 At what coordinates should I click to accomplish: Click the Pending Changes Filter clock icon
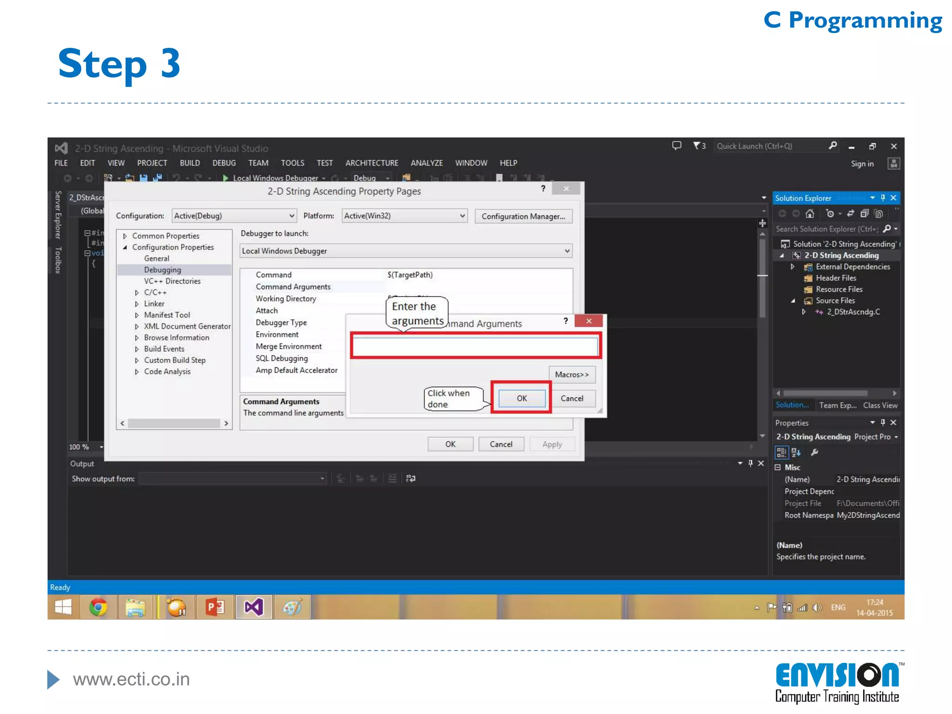tap(830, 213)
